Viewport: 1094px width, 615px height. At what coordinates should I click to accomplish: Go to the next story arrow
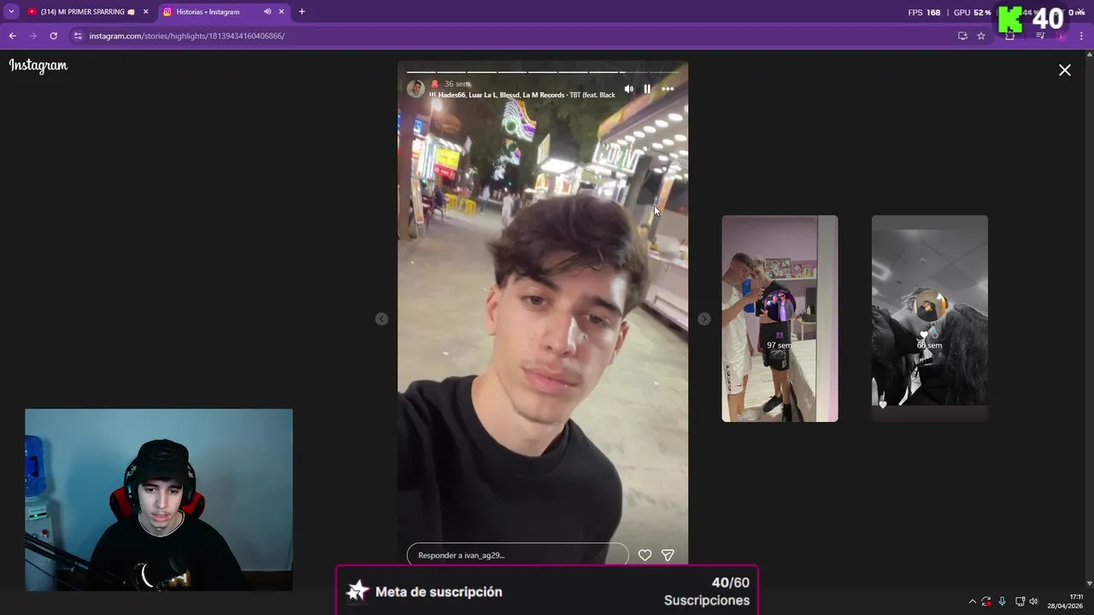click(703, 319)
